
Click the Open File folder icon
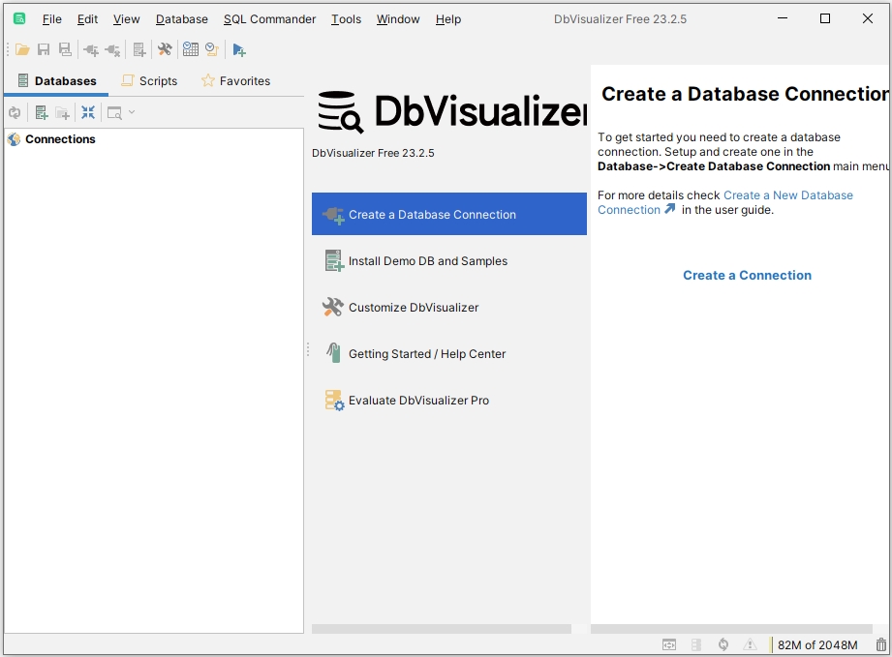pyautogui.click(x=22, y=50)
